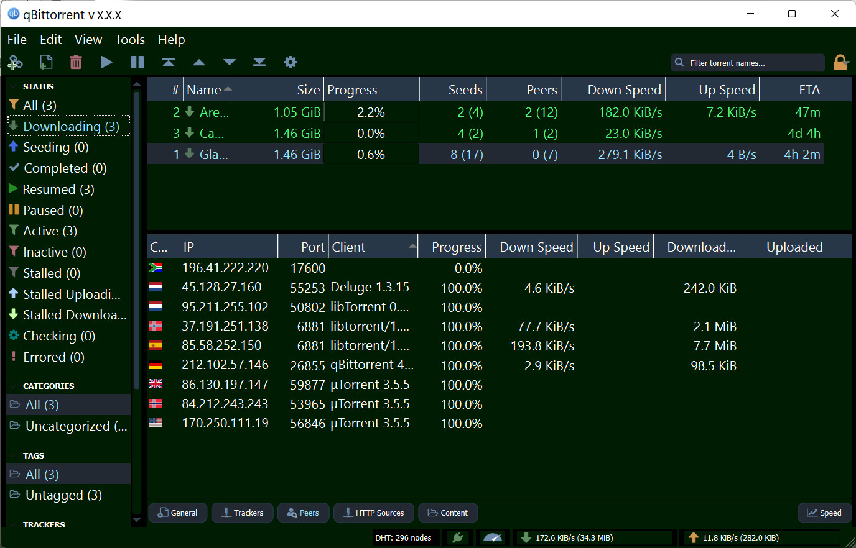Move torrent to top of queue
The height and width of the screenshot is (548, 856).
[x=169, y=62]
